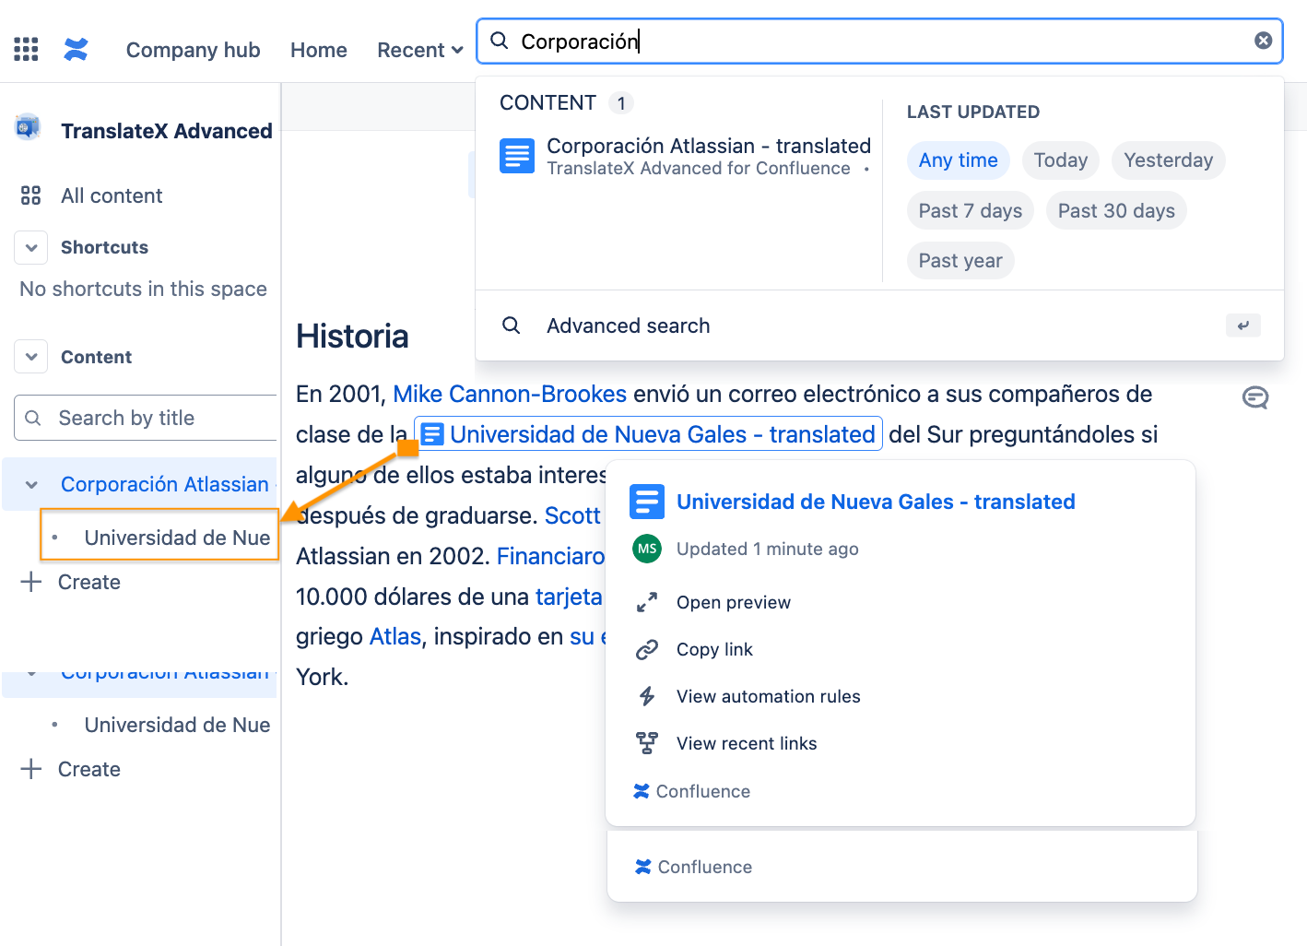Image resolution: width=1307 pixels, height=946 pixels.
Task: Follow the tarjeta link
Action: click(x=569, y=597)
